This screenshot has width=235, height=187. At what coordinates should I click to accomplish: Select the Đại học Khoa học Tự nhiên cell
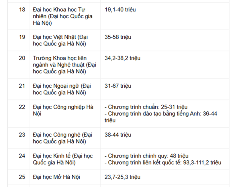point(62,16)
